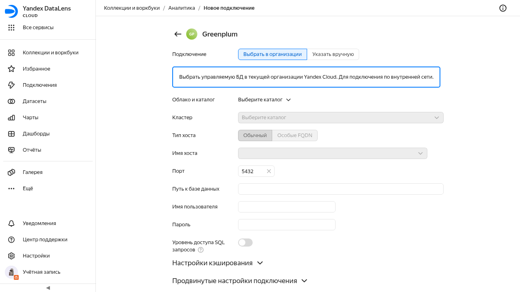
Task: Go to 'Дашборды' menu item
Action: click(36, 134)
